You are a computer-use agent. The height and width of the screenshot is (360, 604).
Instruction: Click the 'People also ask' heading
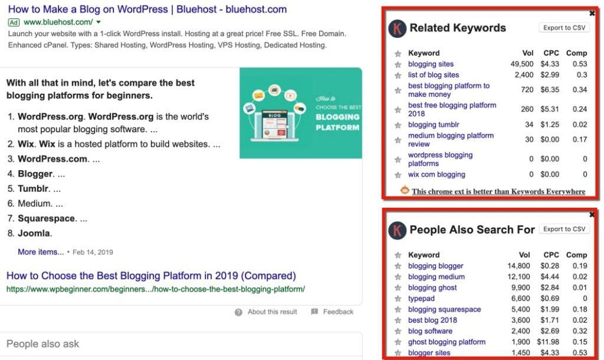[x=42, y=344]
